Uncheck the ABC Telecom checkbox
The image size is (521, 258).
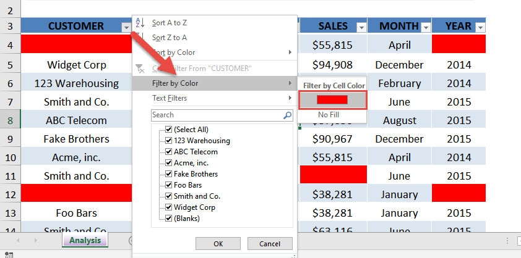pos(168,152)
